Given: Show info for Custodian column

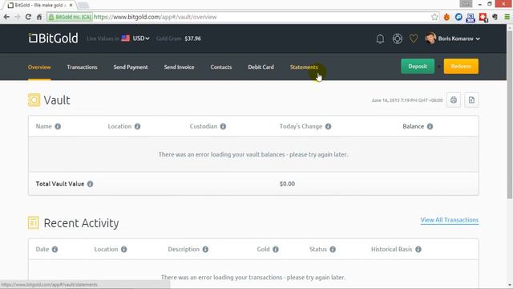Looking at the screenshot, I should coord(223,127).
